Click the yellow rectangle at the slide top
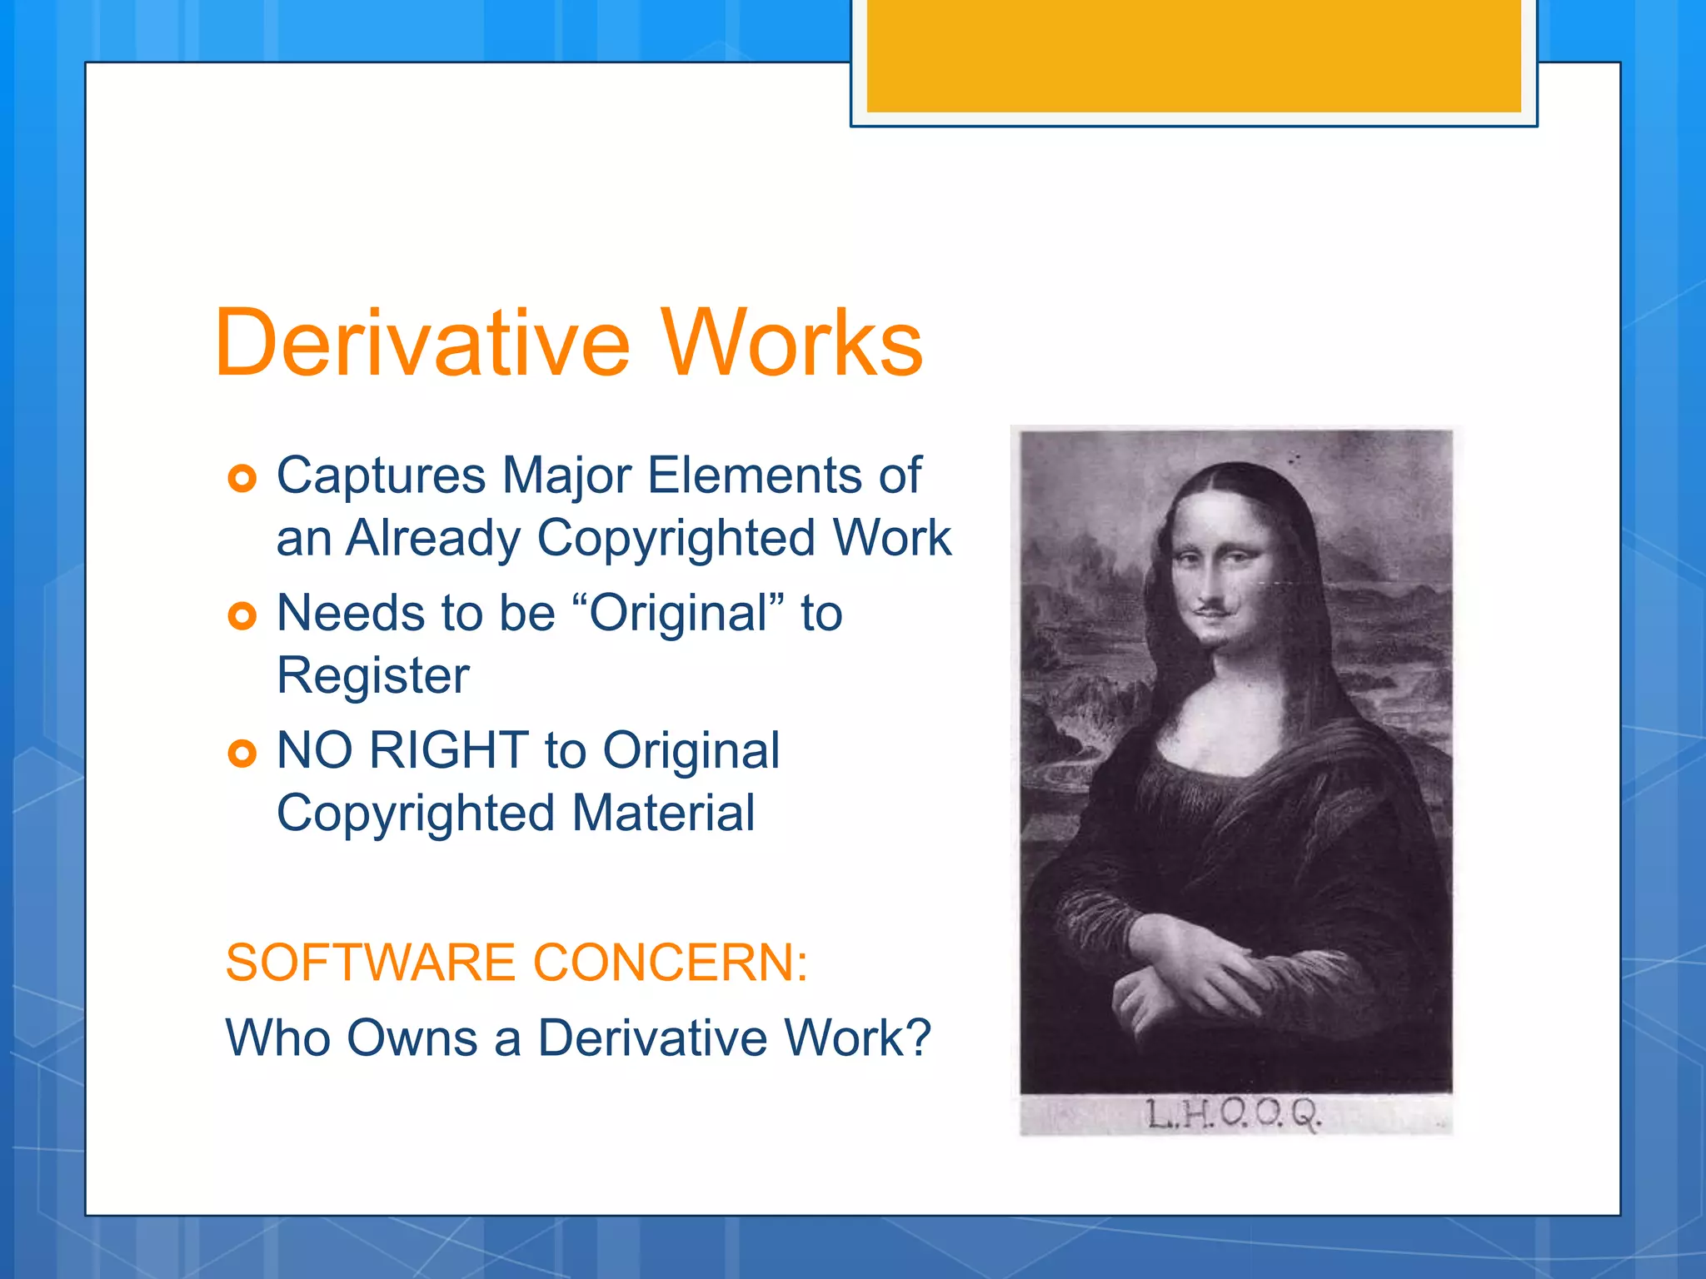Screen dimensions: 1706x1279 pyautogui.click(x=1193, y=55)
